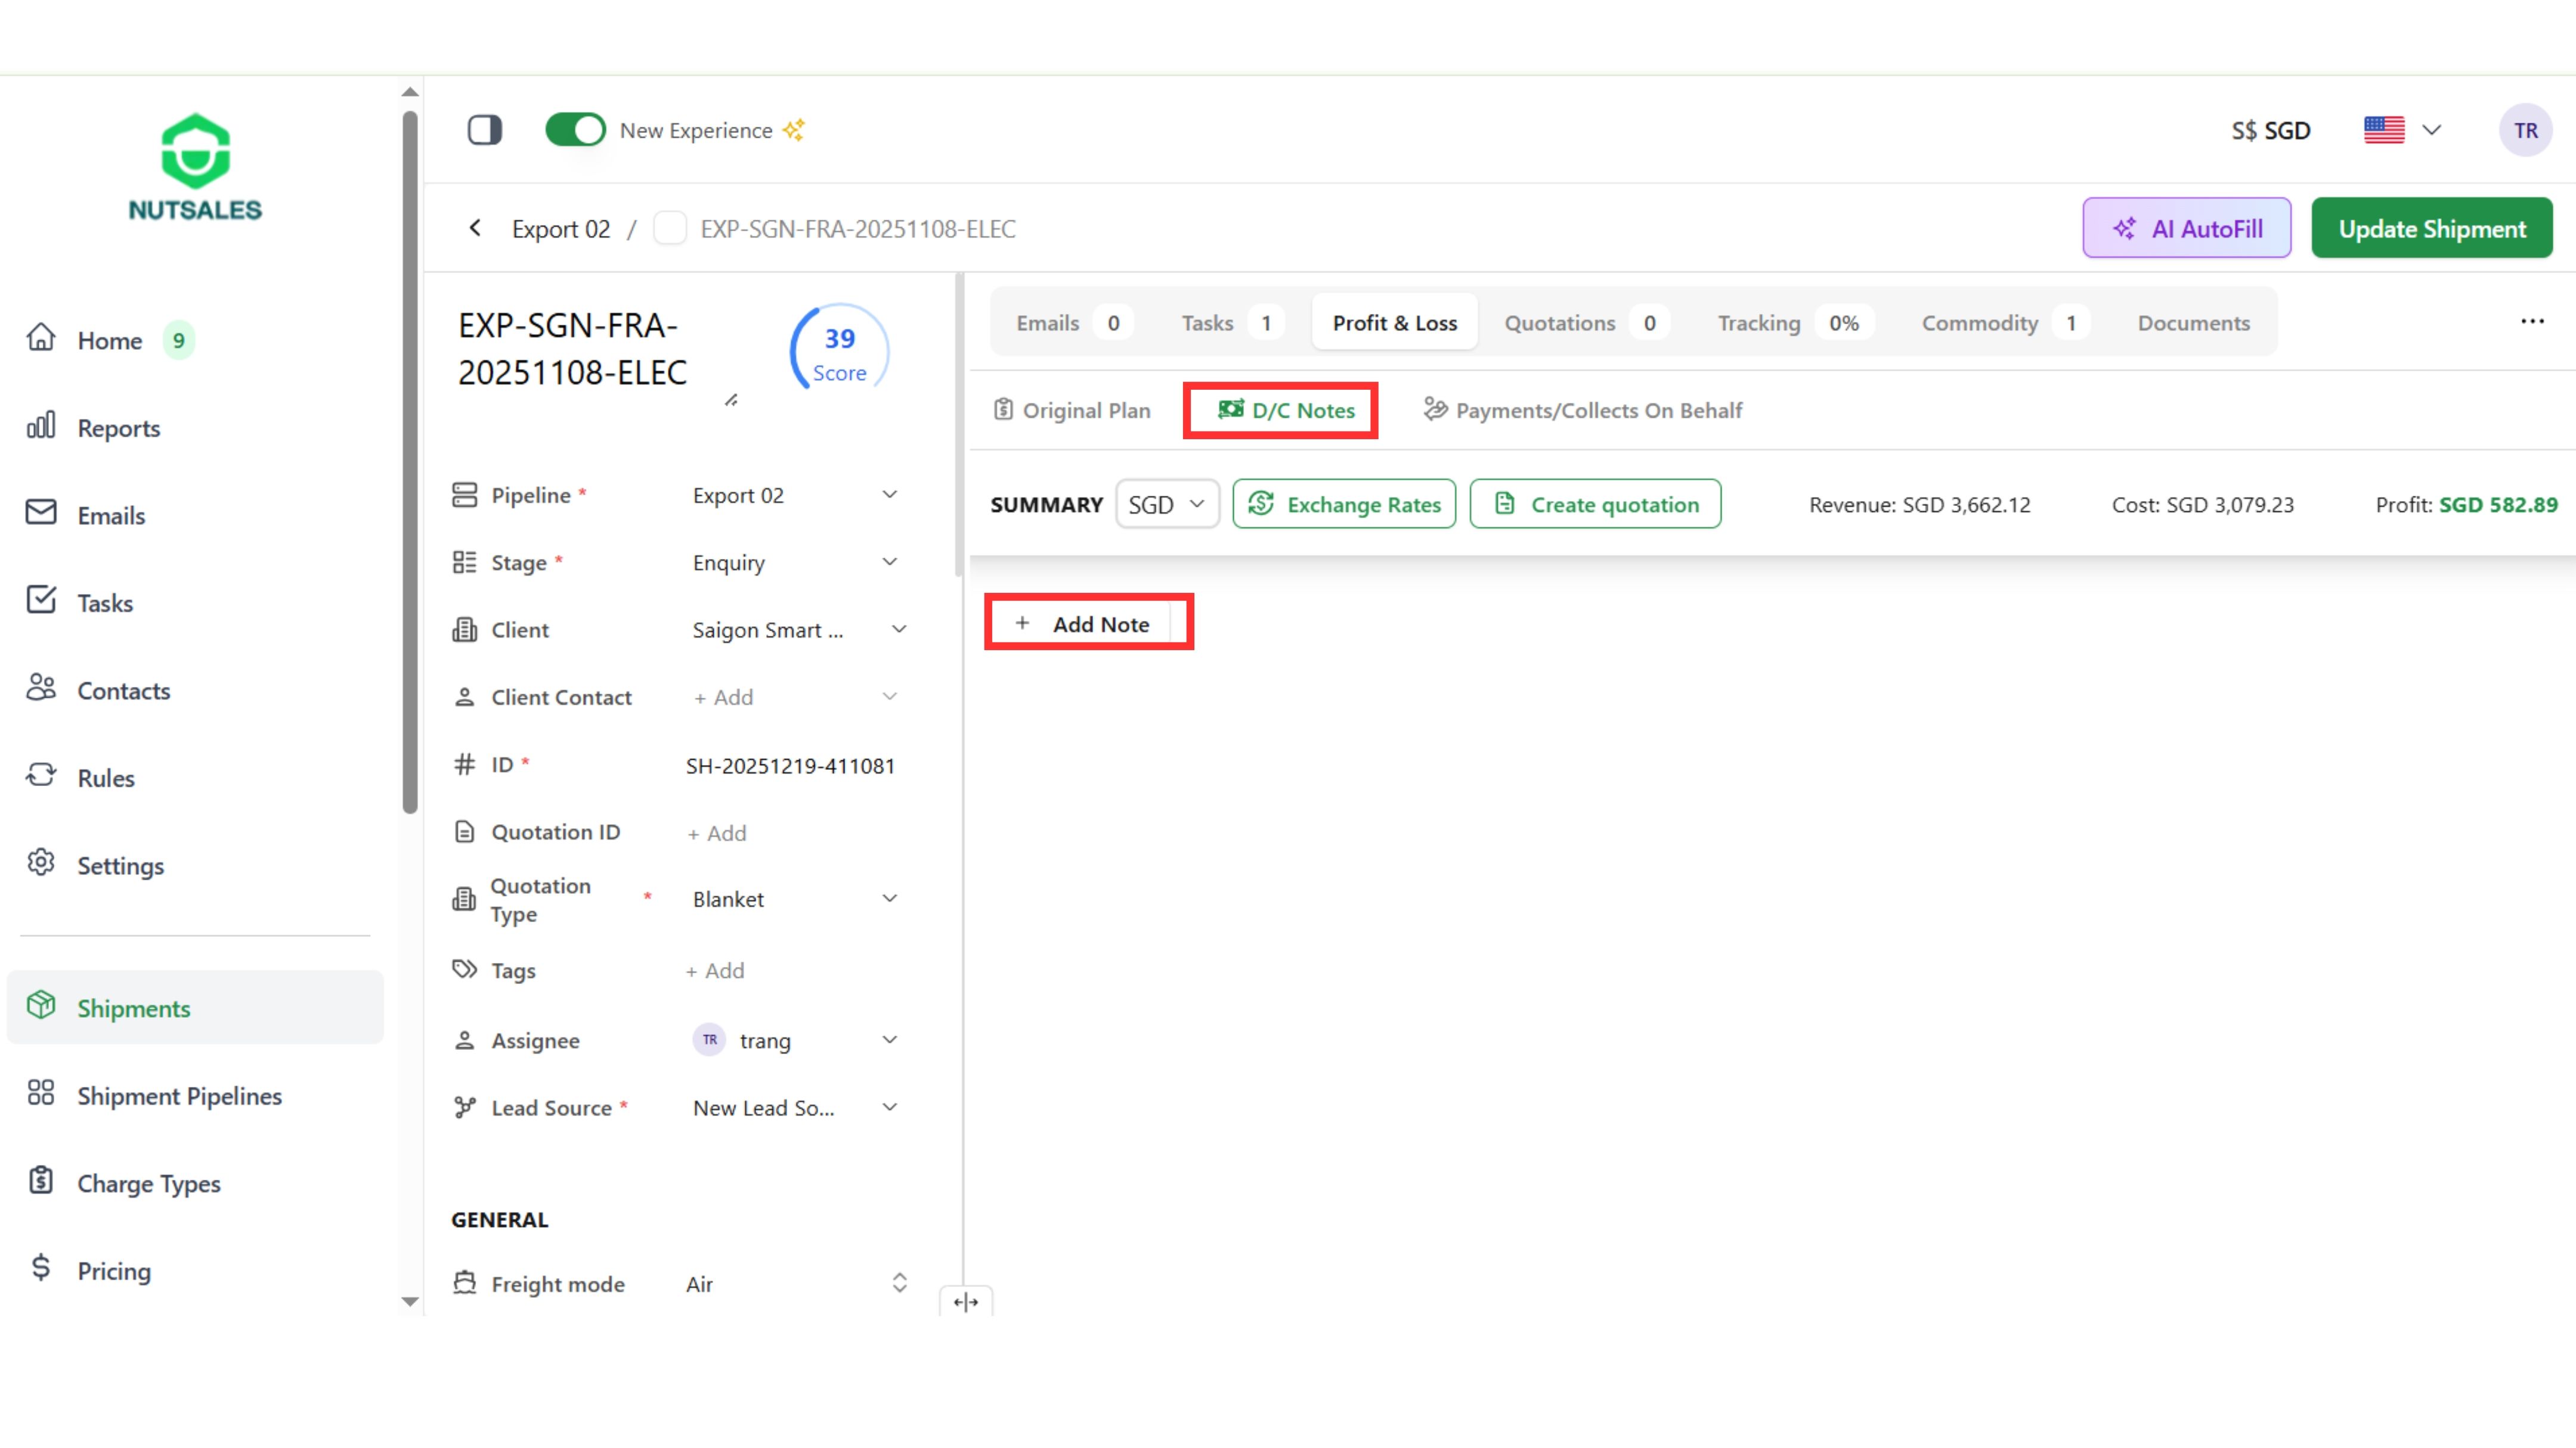Click the AI AutoFill button
Viewport: 2576px width, 1448px height.
pyautogui.click(x=2186, y=228)
